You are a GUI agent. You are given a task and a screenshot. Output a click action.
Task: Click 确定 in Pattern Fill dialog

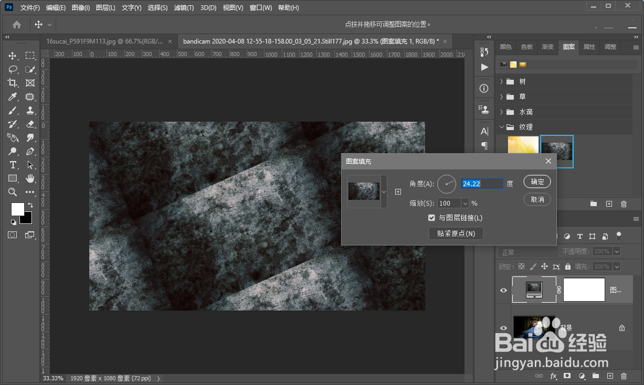pos(537,182)
